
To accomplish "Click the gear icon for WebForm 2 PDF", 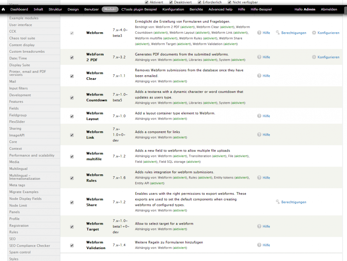I will pos(314,57).
